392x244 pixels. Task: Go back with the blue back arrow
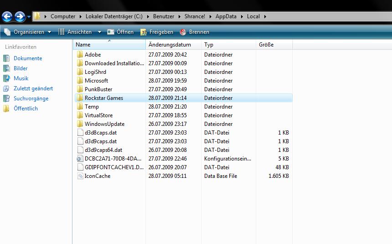tap(7, 17)
